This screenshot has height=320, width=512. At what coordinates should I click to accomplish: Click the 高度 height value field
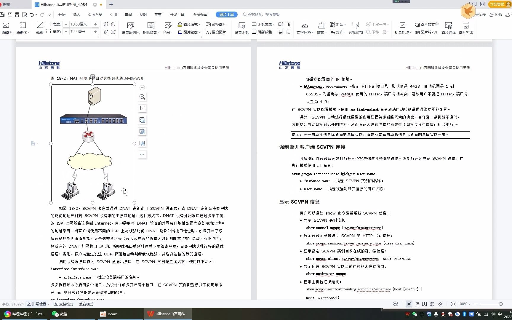tap(81, 24)
